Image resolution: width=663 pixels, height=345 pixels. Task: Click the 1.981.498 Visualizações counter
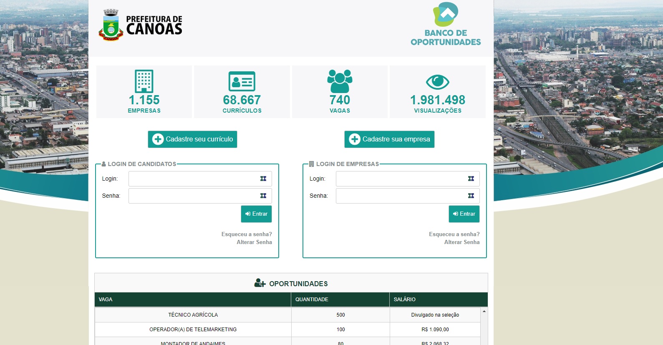(438, 92)
